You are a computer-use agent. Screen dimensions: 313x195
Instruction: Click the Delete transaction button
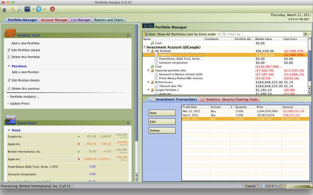(x=162, y=131)
